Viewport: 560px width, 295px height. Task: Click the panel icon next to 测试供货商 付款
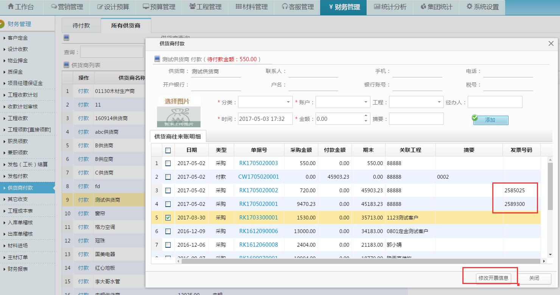point(157,59)
